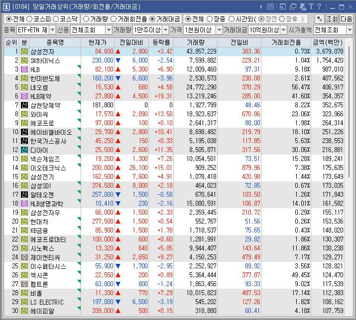Image resolution: width=356 pixels, height=320 pixels.
Task: Click the 종목명 column header
Action: 55,42
